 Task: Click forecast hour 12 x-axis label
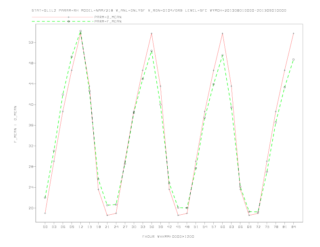click(81, 227)
